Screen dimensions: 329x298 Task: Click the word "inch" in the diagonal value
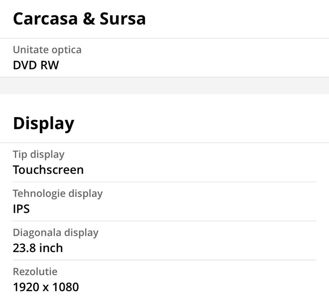[x=51, y=248]
